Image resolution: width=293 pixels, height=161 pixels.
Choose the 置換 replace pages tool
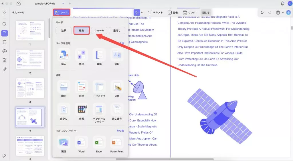pos(99,57)
